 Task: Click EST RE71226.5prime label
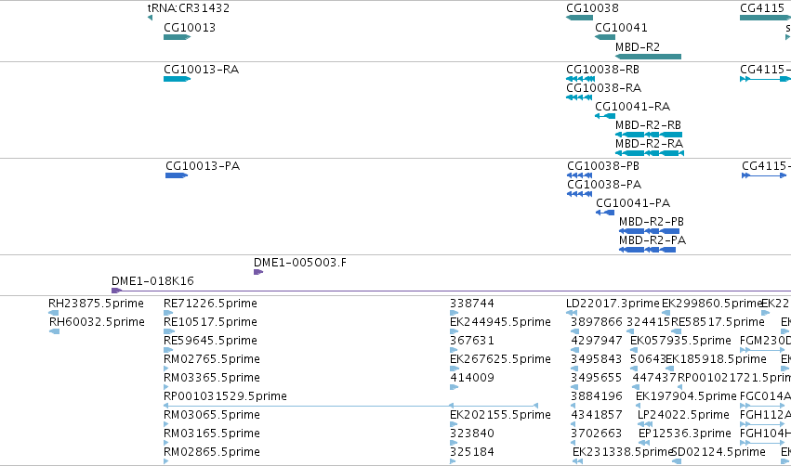pos(210,304)
